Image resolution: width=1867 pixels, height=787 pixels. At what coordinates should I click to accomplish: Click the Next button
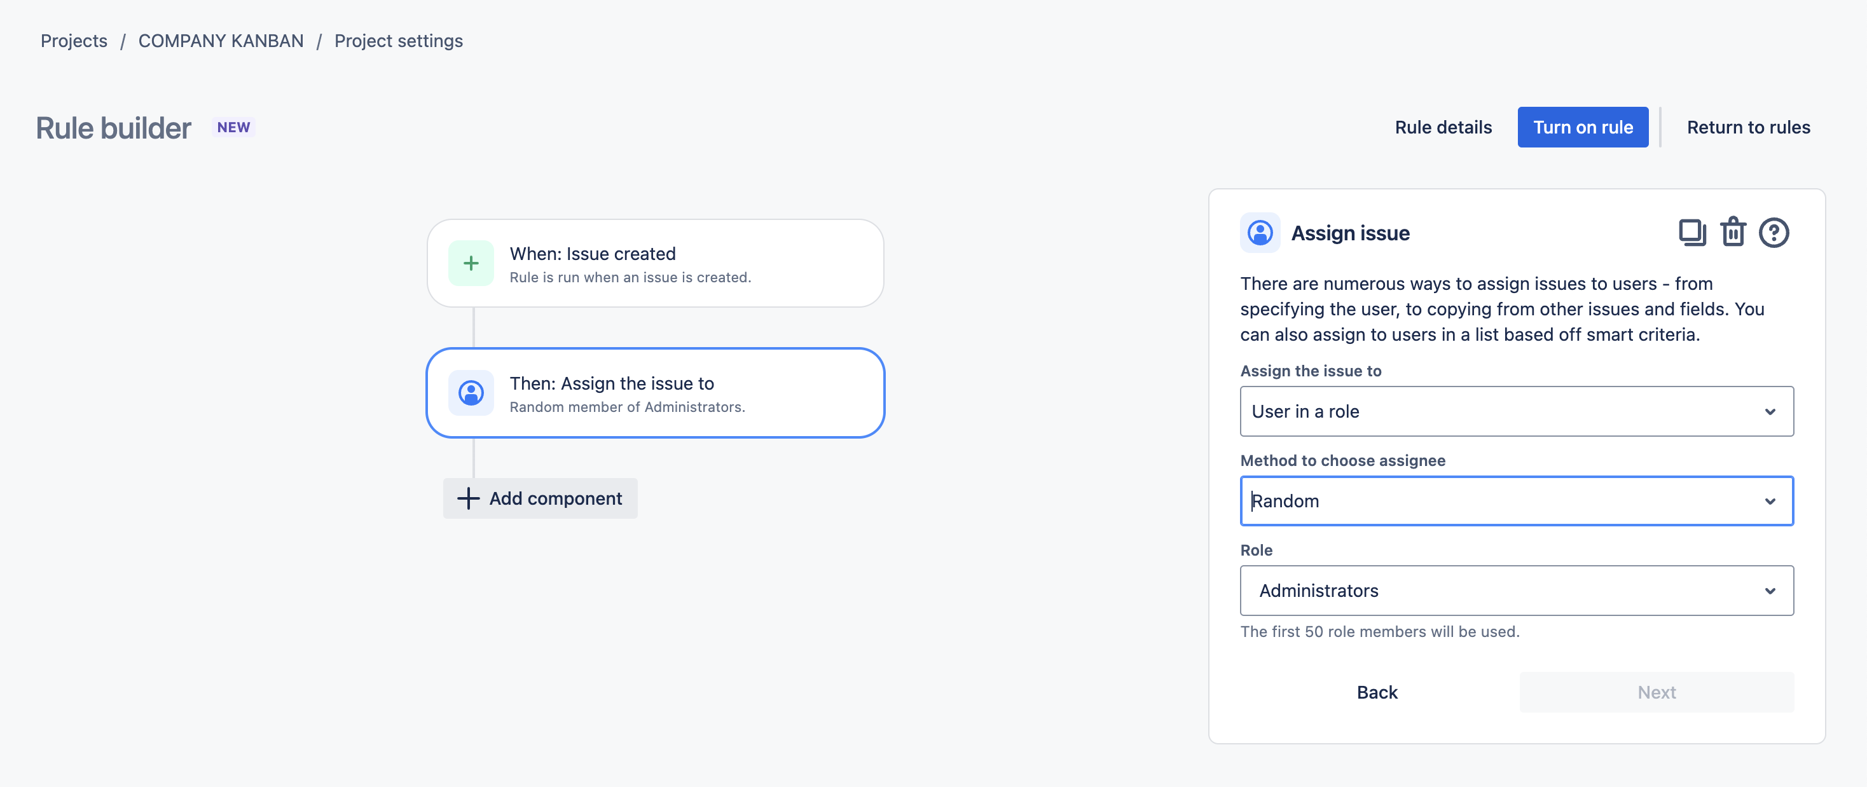pos(1656,692)
